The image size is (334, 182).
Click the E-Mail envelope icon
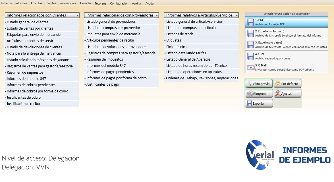[x=250, y=68]
